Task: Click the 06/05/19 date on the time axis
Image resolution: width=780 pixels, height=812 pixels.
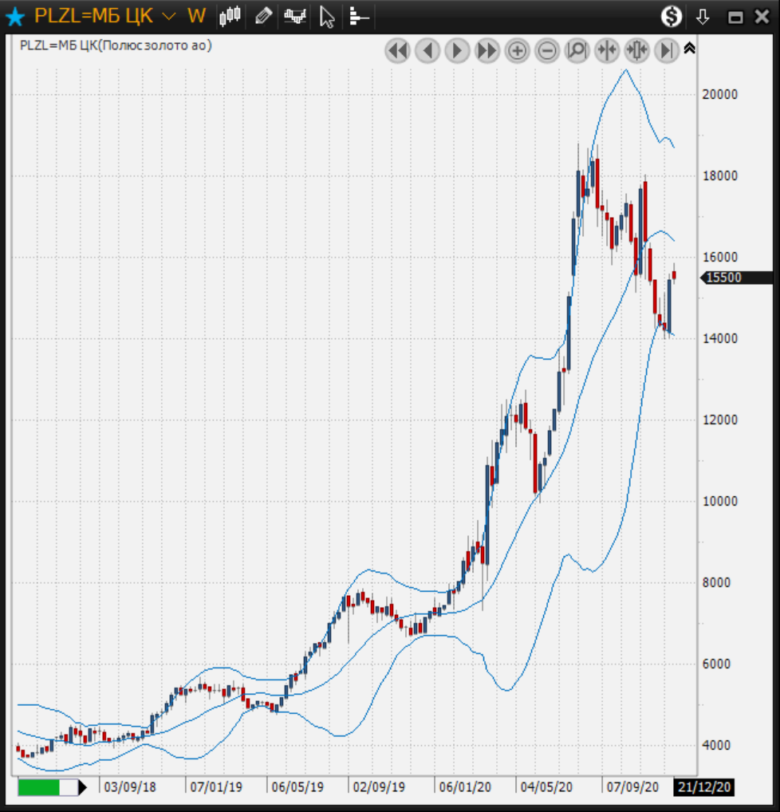Action: pyautogui.click(x=297, y=787)
